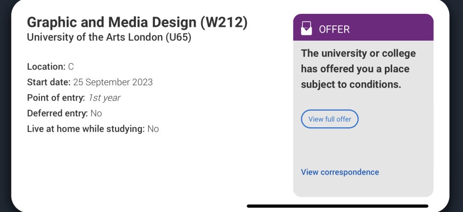Click University of the Arts London (U65) text
This screenshot has height=212, width=463.
click(109, 37)
